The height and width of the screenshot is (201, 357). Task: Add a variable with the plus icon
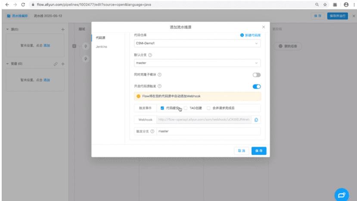coord(63,64)
